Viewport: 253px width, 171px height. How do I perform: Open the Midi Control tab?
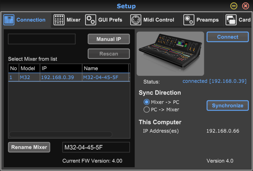click(158, 20)
